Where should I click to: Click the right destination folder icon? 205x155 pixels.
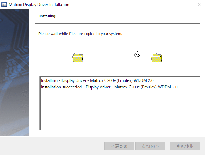click(x=156, y=57)
